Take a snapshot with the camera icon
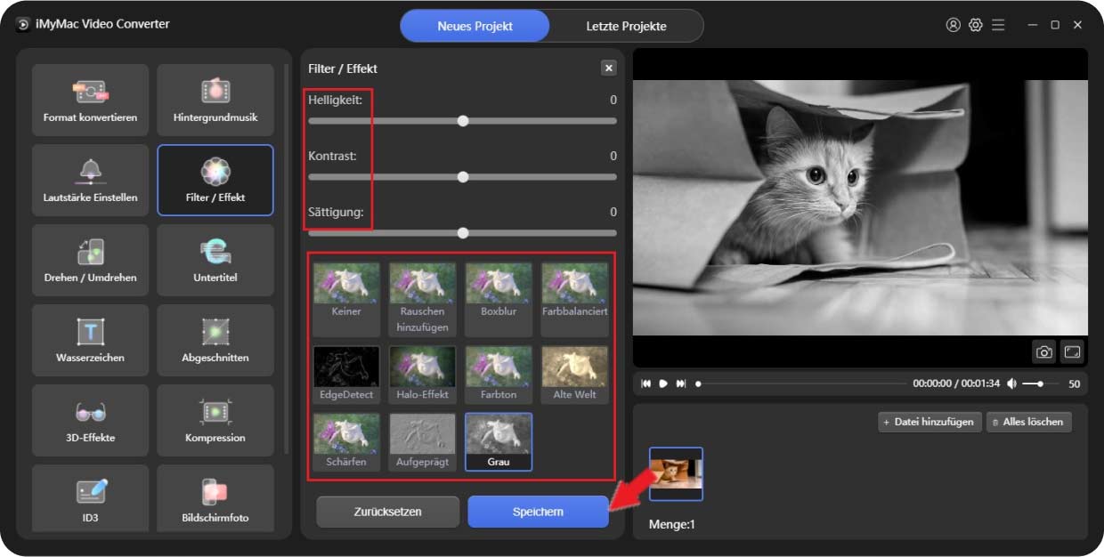This screenshot has width=1104, height=557. pyautogui.click(x=1044, y=351)
